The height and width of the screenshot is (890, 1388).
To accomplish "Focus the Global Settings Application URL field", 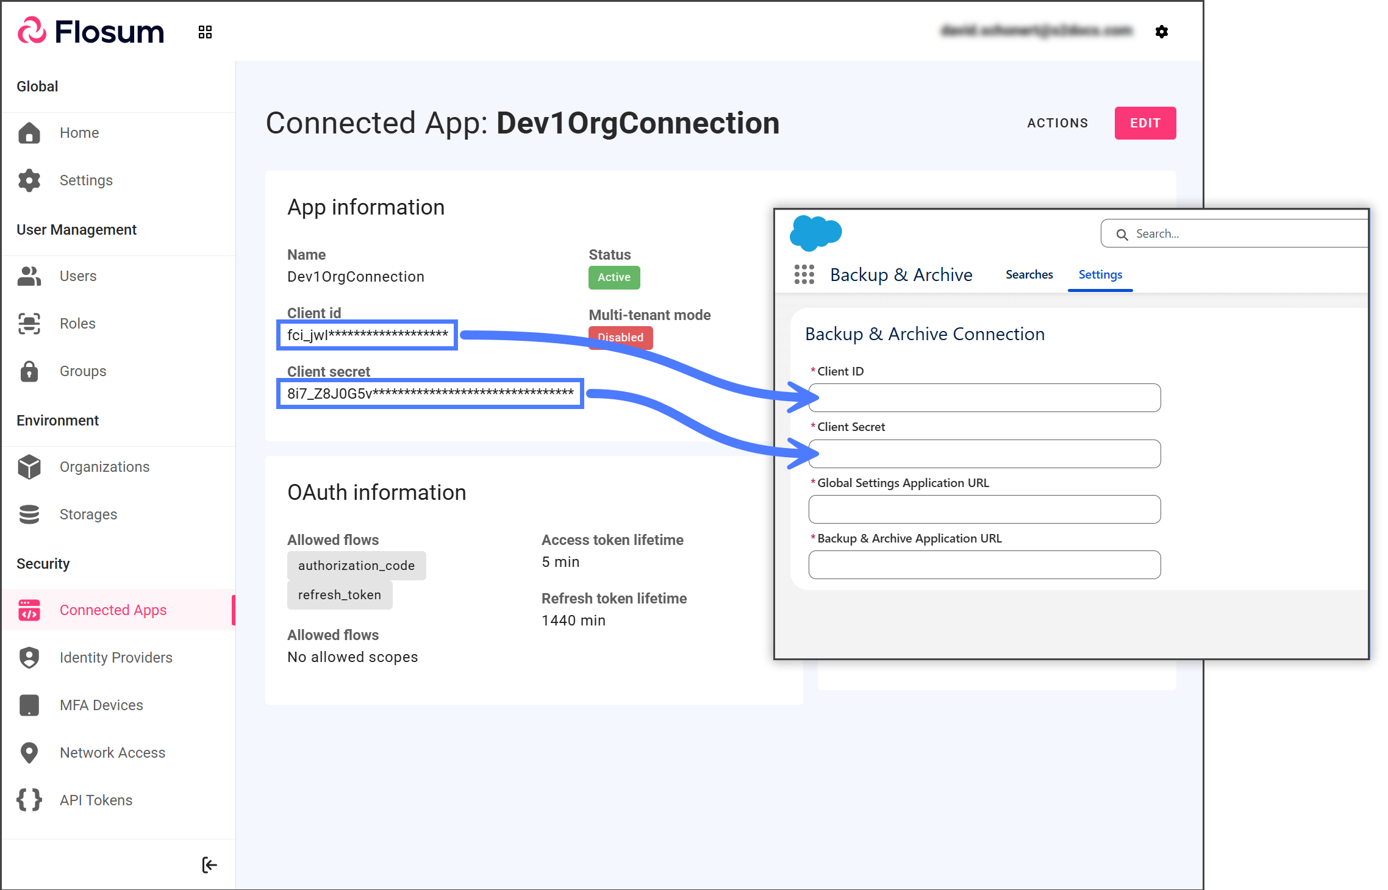I will pos(984,510).
